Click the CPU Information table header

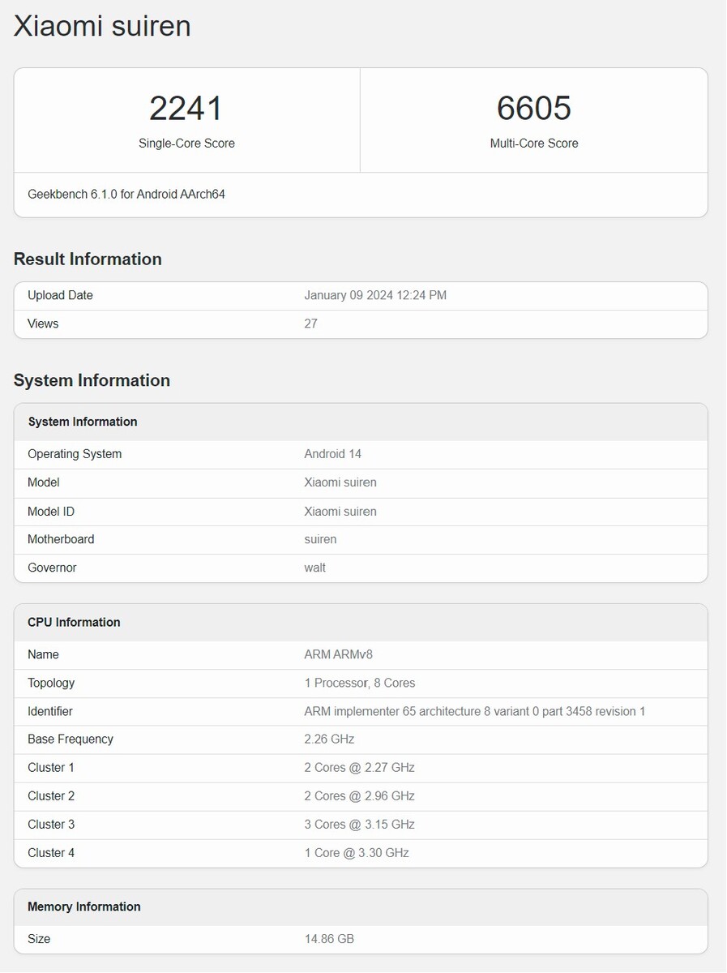74,623
